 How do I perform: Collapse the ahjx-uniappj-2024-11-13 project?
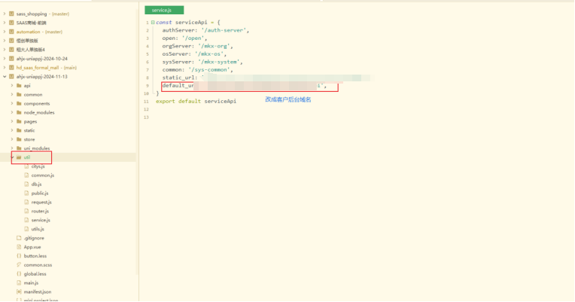5,77
